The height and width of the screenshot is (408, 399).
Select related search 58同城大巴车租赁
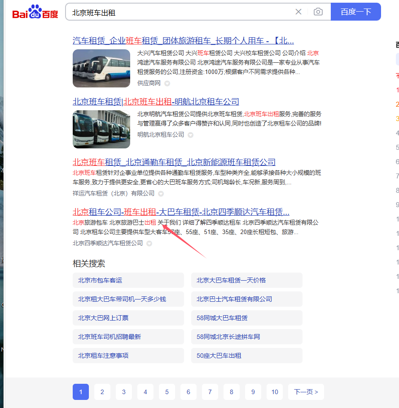[247, 318]
